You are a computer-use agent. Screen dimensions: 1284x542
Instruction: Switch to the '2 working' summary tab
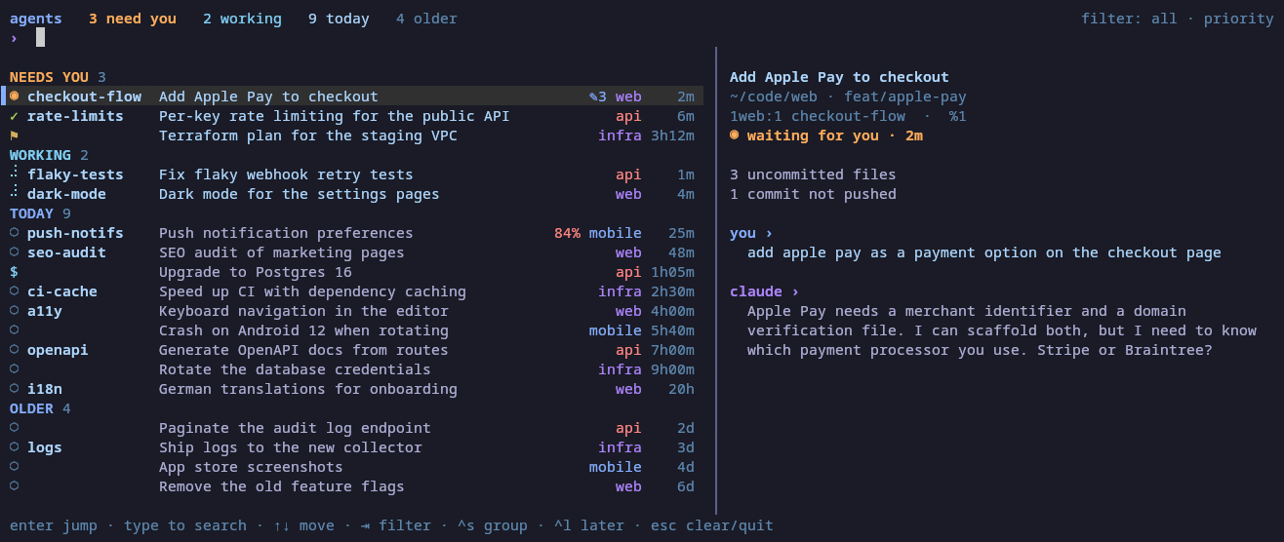pyautogui.click(x=242, y=19)
